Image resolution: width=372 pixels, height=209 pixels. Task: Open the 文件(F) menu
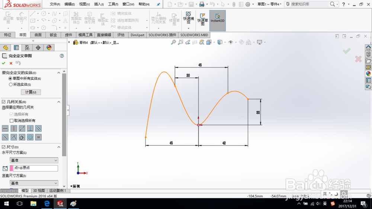pos(55,4)
